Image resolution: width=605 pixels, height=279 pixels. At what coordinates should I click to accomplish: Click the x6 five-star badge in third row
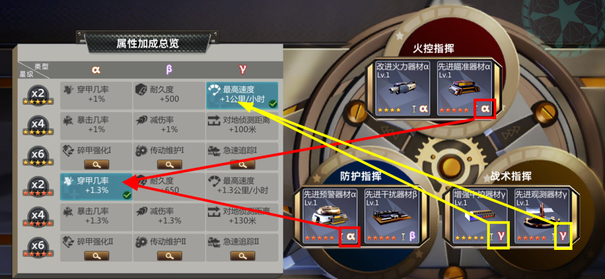pos(38,156)
